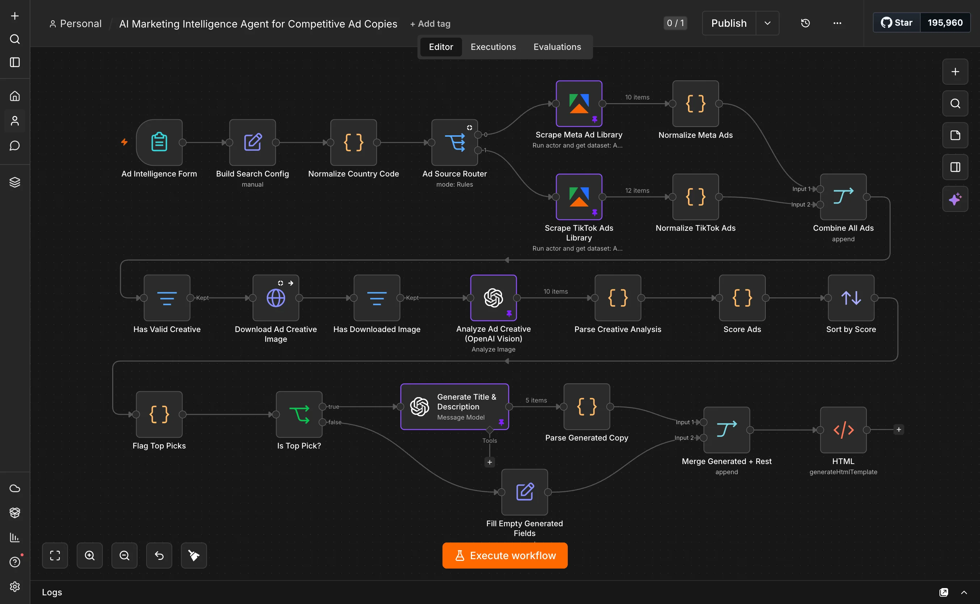
Task: Switch to the Executions tab
Action: pos(493,47)
